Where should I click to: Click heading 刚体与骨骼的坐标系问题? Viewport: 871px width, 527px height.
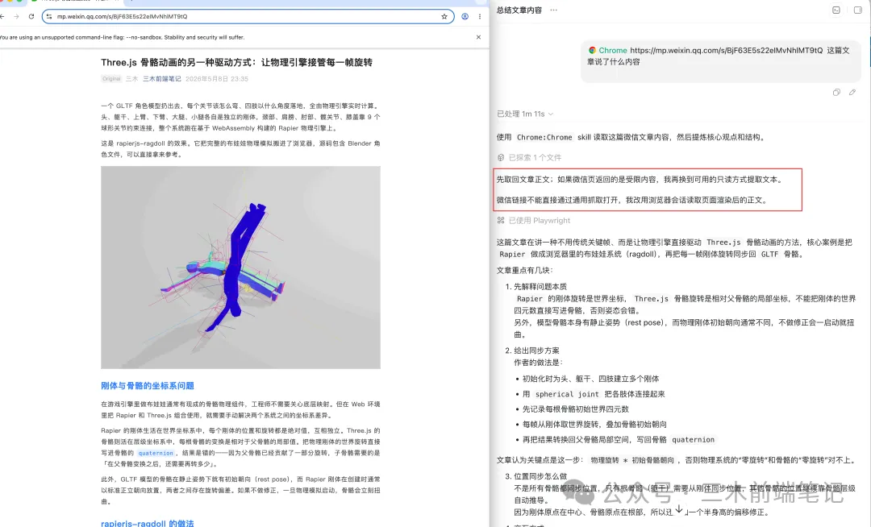click(148, 385)
